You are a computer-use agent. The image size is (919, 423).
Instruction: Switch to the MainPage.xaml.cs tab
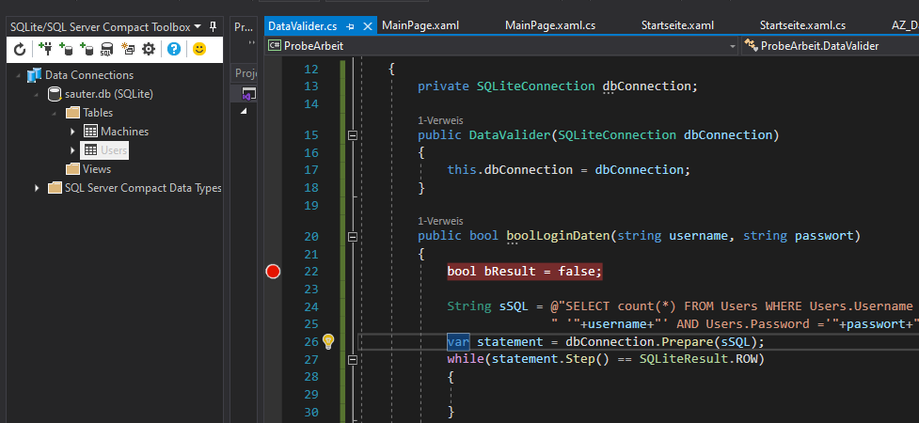coord(550,25)
